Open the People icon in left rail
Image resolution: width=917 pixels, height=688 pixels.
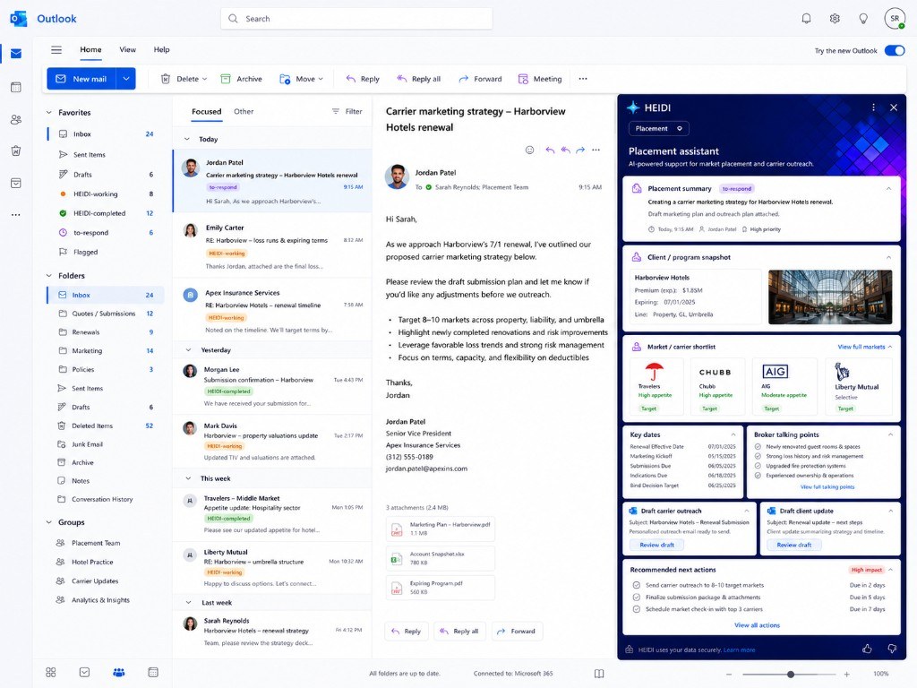point(16,120)
